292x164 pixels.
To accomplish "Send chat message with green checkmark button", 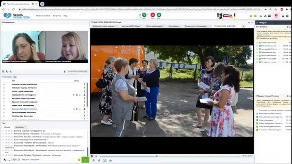I will 85,159.
